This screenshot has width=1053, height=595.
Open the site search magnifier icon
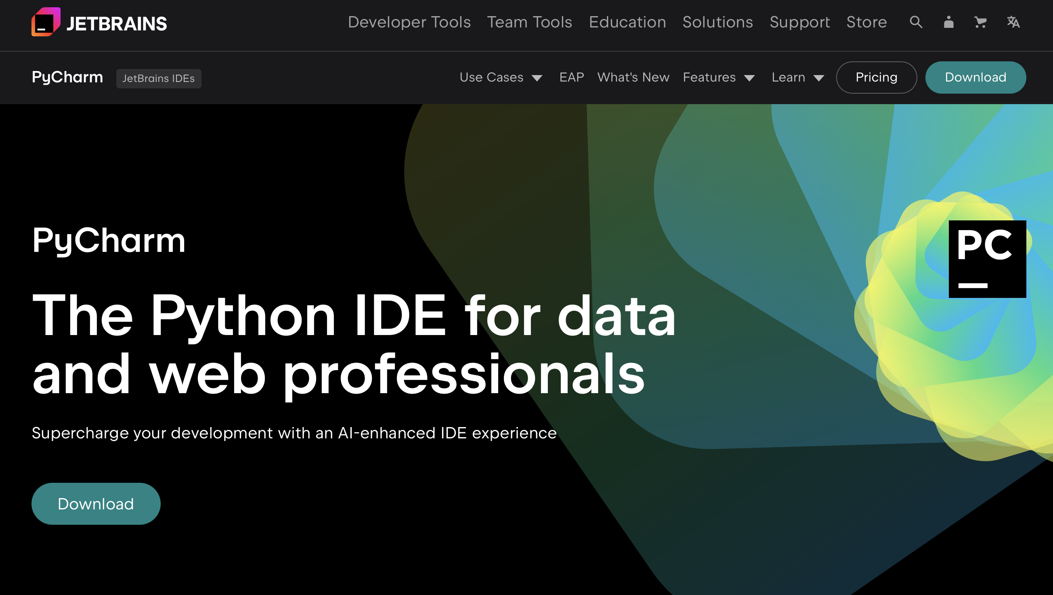click(x=916, y=22)
